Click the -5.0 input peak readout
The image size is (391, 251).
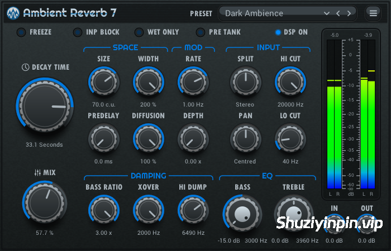[335, 35]
